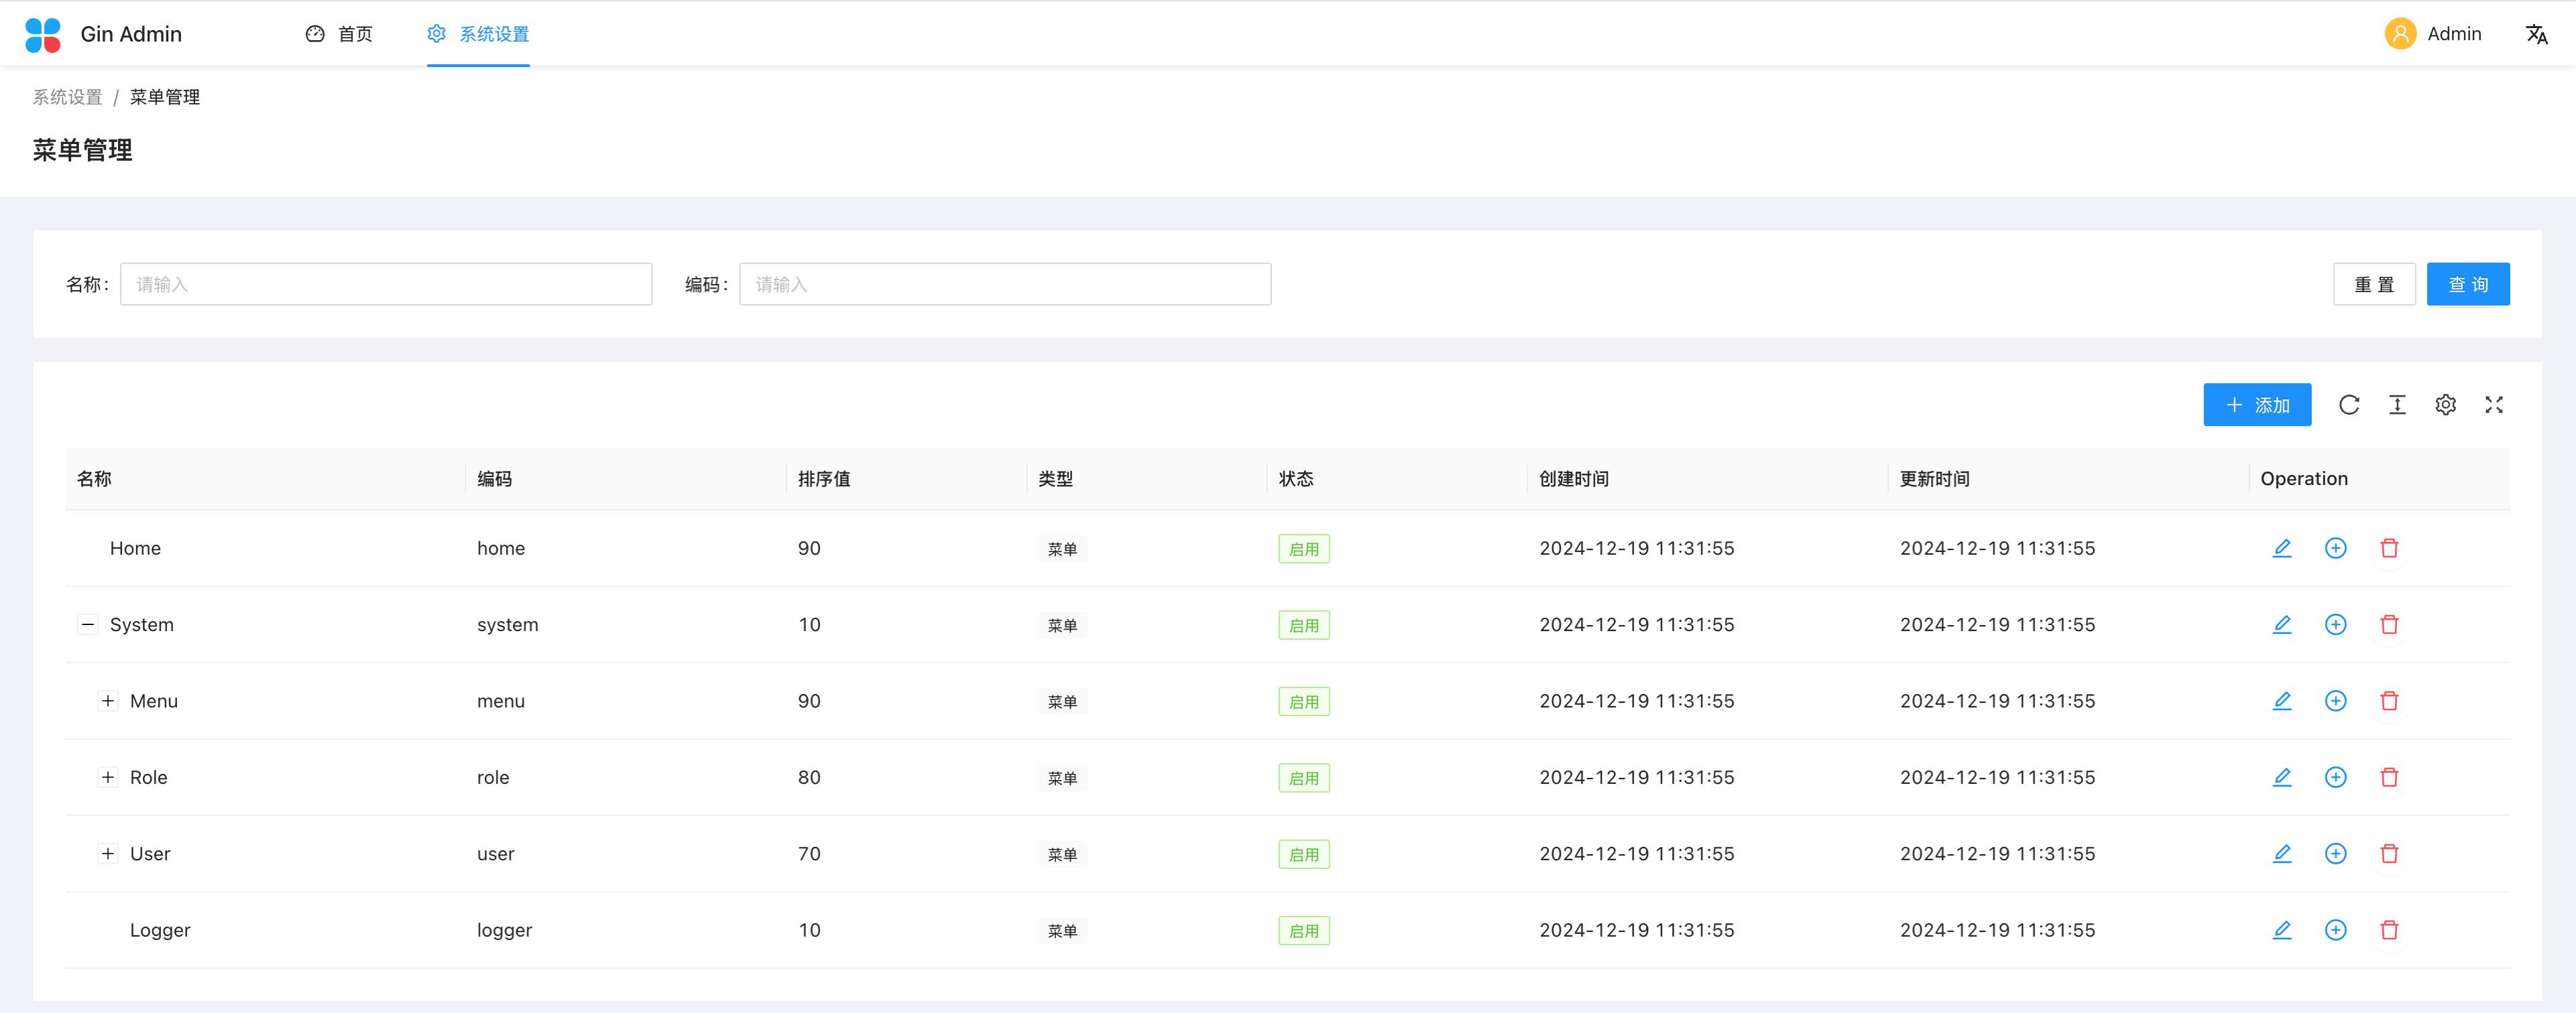Click the 添加 add button

[x=2256, y=405]
